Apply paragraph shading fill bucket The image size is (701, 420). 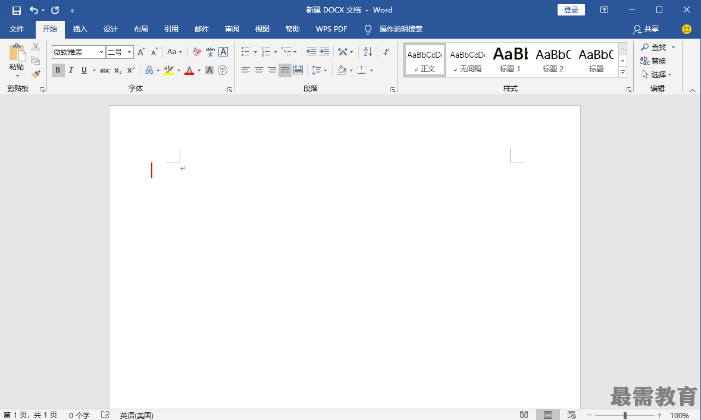coord(342,70)
